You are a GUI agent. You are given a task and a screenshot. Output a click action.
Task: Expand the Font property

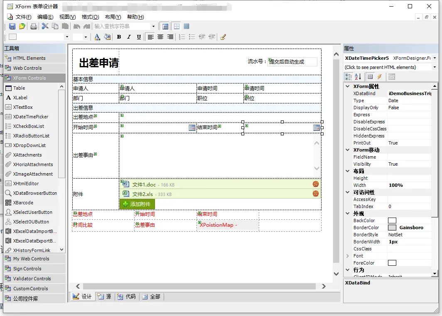tap(348, 256)
